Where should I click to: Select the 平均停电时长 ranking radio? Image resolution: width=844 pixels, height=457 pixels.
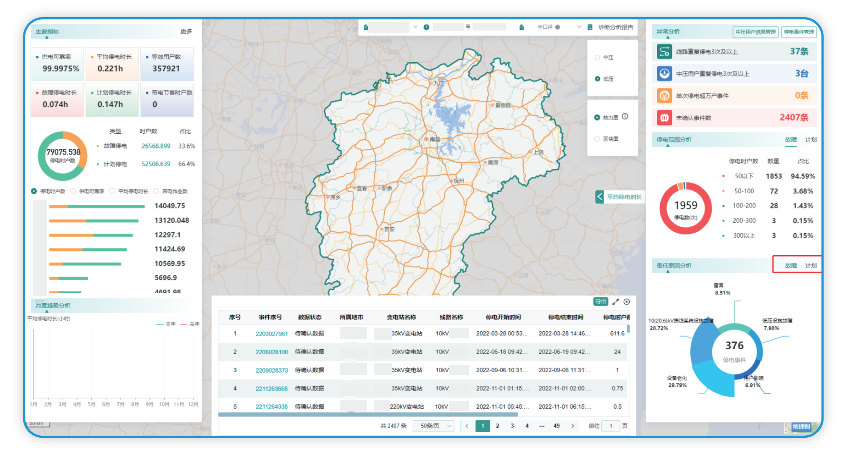112,191
